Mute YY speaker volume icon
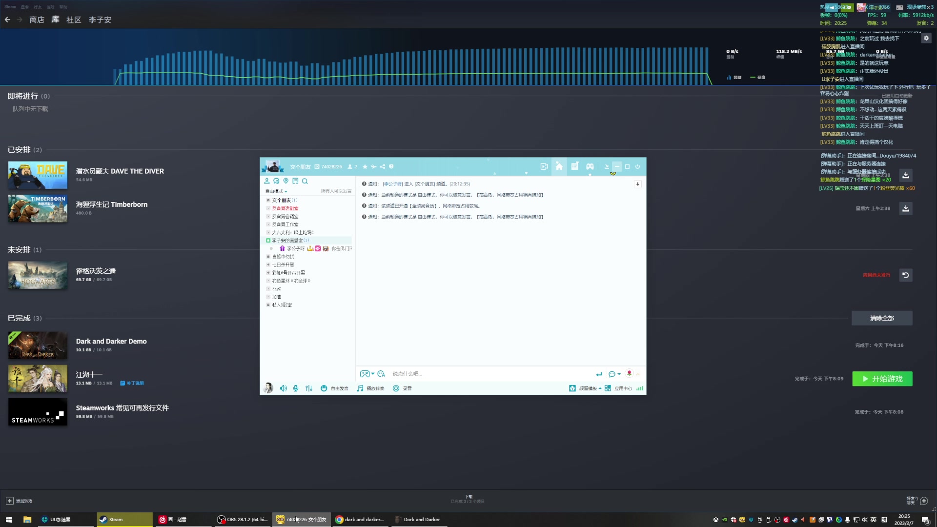This screenshot has height=527, width=937. tap(283, 388)
